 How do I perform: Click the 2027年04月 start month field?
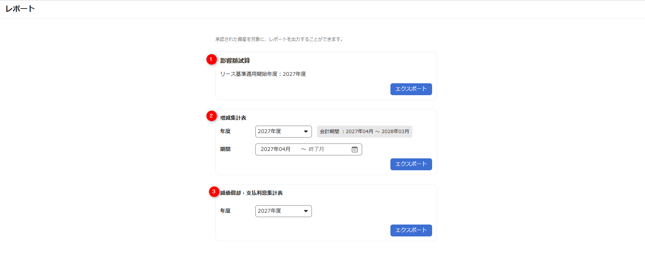click(275, 149)
